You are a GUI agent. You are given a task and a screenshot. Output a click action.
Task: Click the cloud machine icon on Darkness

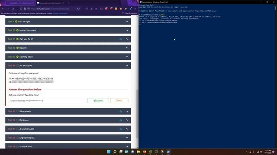[x=121, y=120]
